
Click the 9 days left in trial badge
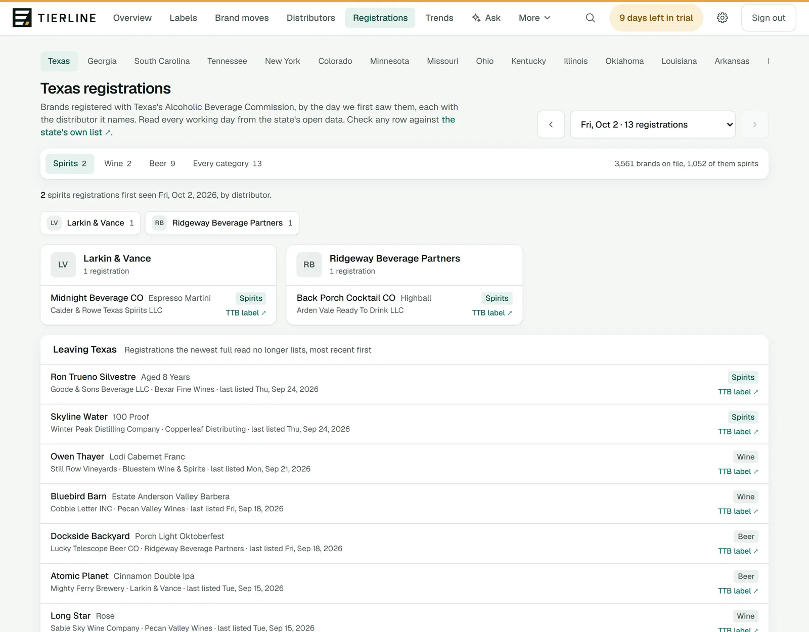coord(656,18)
